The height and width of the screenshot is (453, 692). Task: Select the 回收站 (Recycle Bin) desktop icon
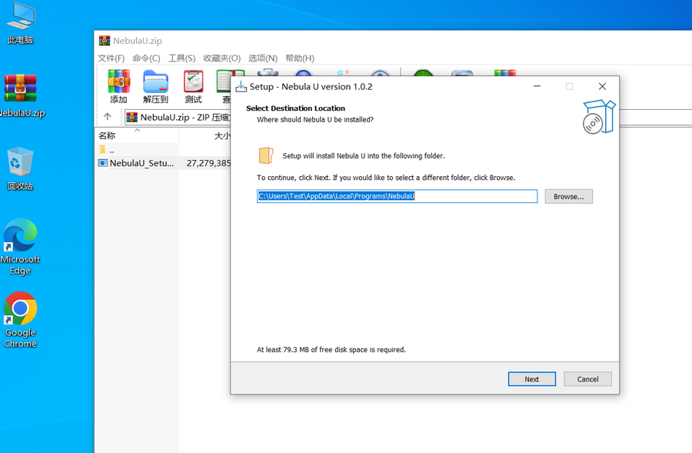20,168
